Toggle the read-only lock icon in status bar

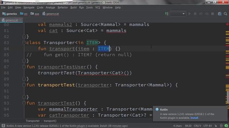point(216,126)
